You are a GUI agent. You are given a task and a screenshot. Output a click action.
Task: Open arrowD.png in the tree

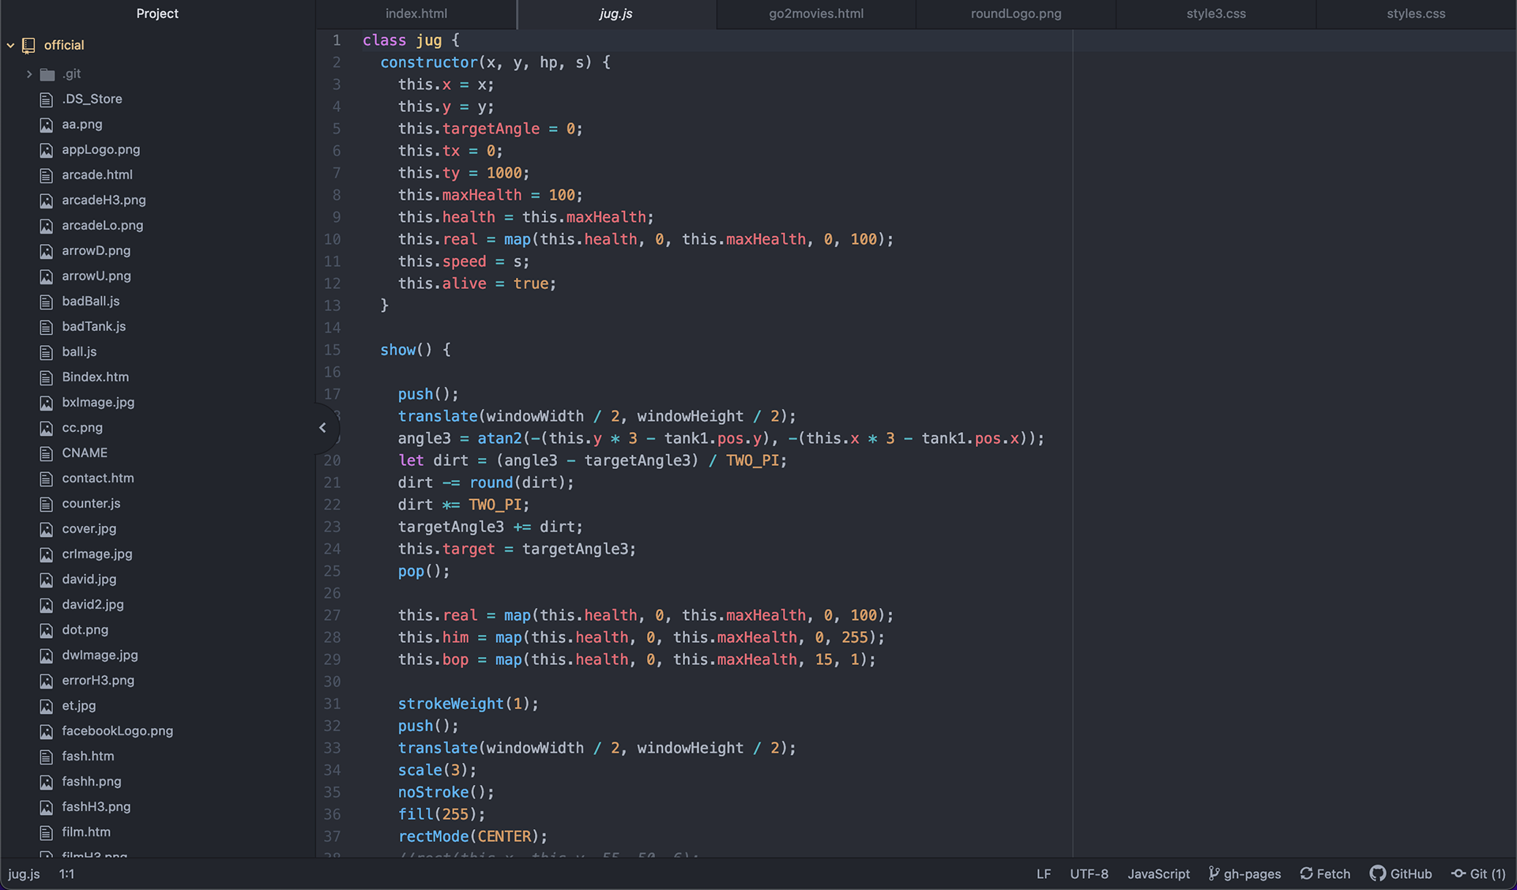pos(96,251)
